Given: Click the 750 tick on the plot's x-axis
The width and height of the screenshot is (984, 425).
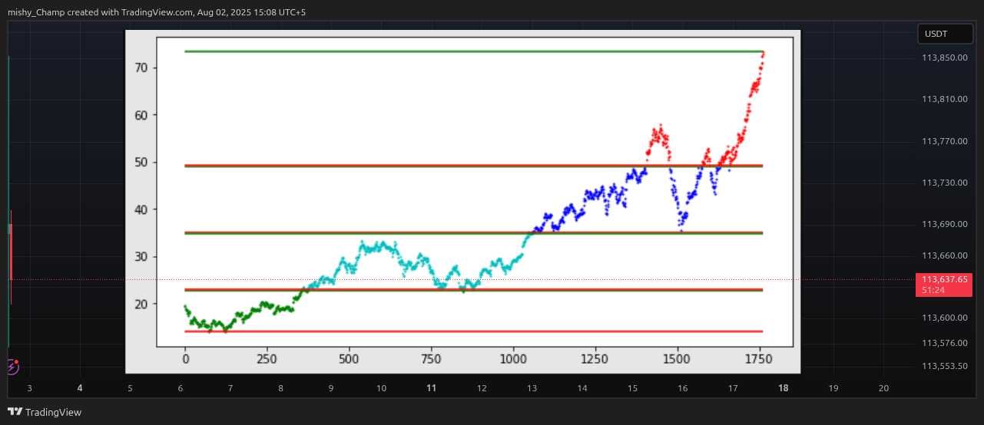Looking at the screenshot, I should tap(431, 358).
